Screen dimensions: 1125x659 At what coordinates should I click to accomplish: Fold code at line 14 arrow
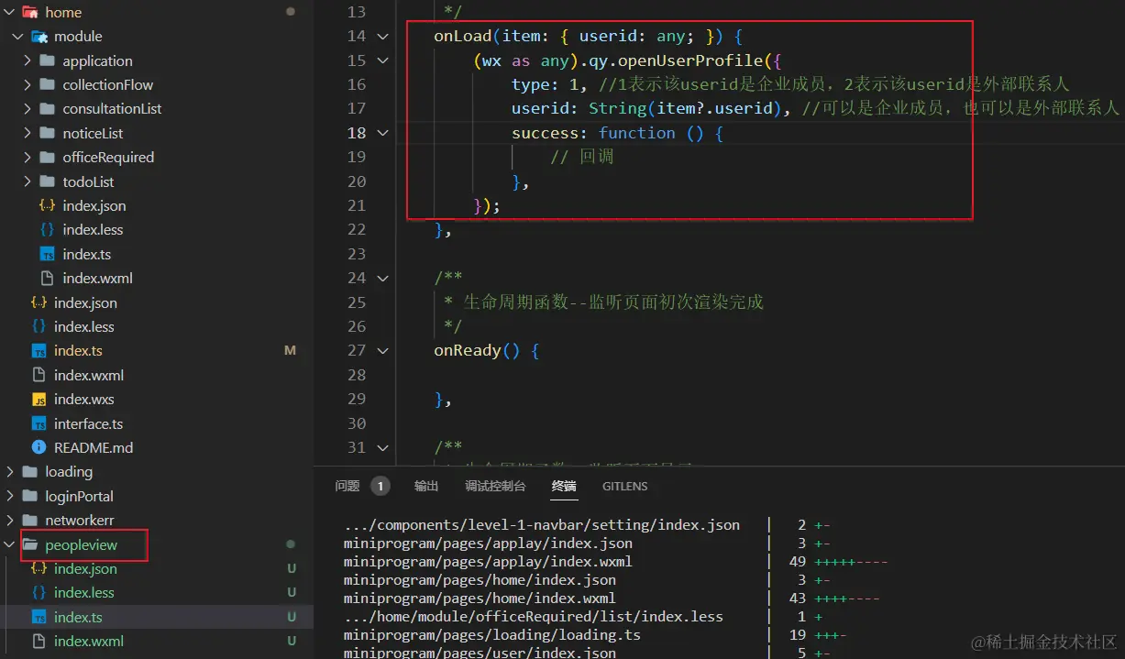point(382,36)
